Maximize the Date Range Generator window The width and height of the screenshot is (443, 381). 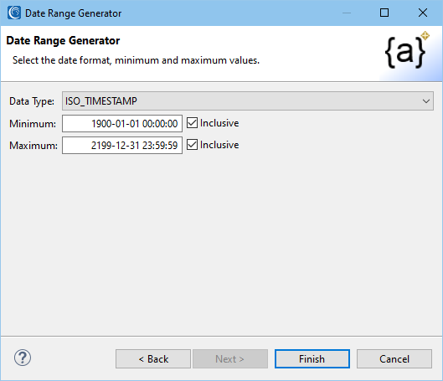pos(384,13)
